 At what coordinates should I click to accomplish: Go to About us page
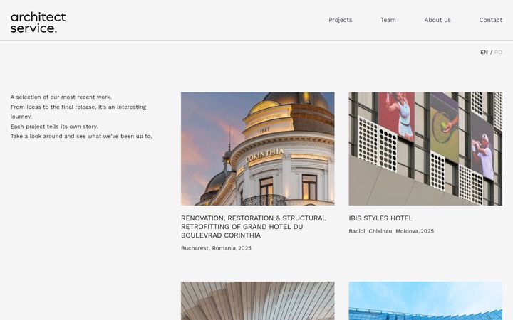click(x=437, y=20)
